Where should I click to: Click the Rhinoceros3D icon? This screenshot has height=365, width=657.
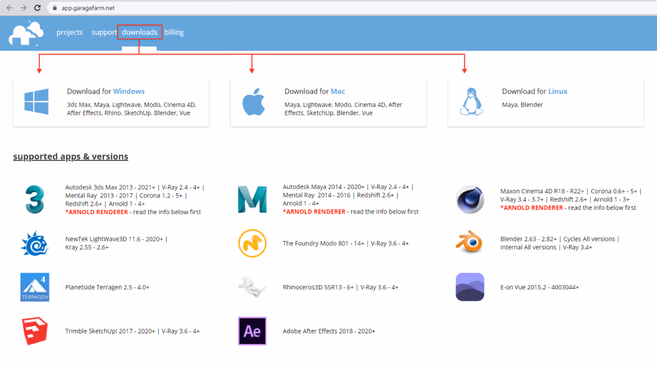click(252, 287)
